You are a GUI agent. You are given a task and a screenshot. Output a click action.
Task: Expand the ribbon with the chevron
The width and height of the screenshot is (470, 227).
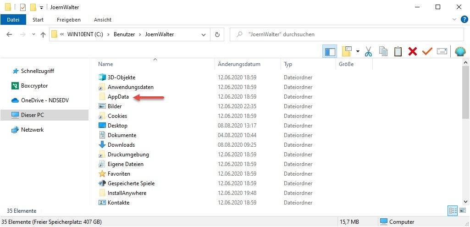pos(454,20)
